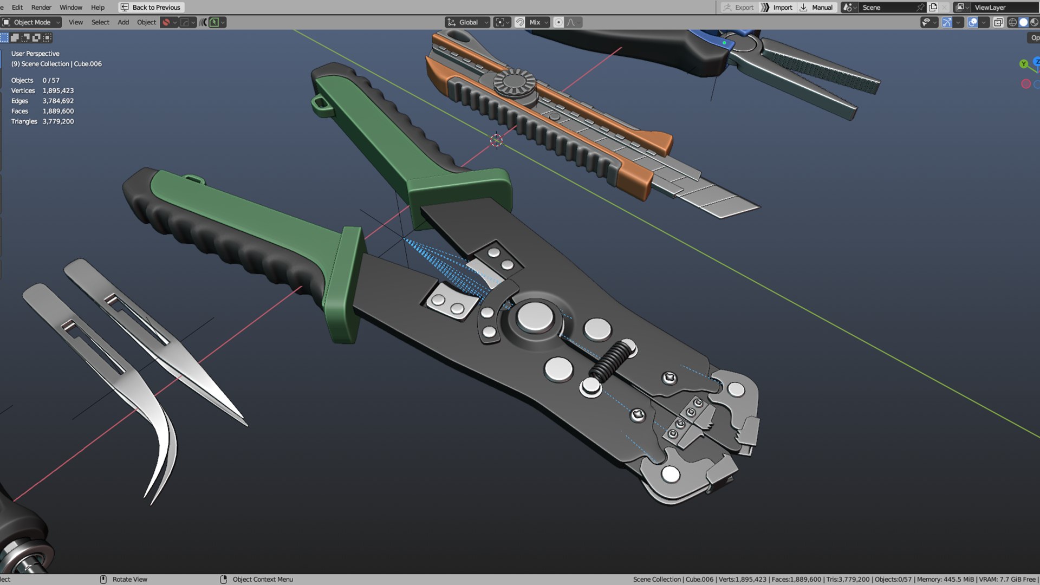The width and height of the screenshot is (1040, 585).
Task: Open the Global transform orientation dropdown
Action: click(467, 22)
